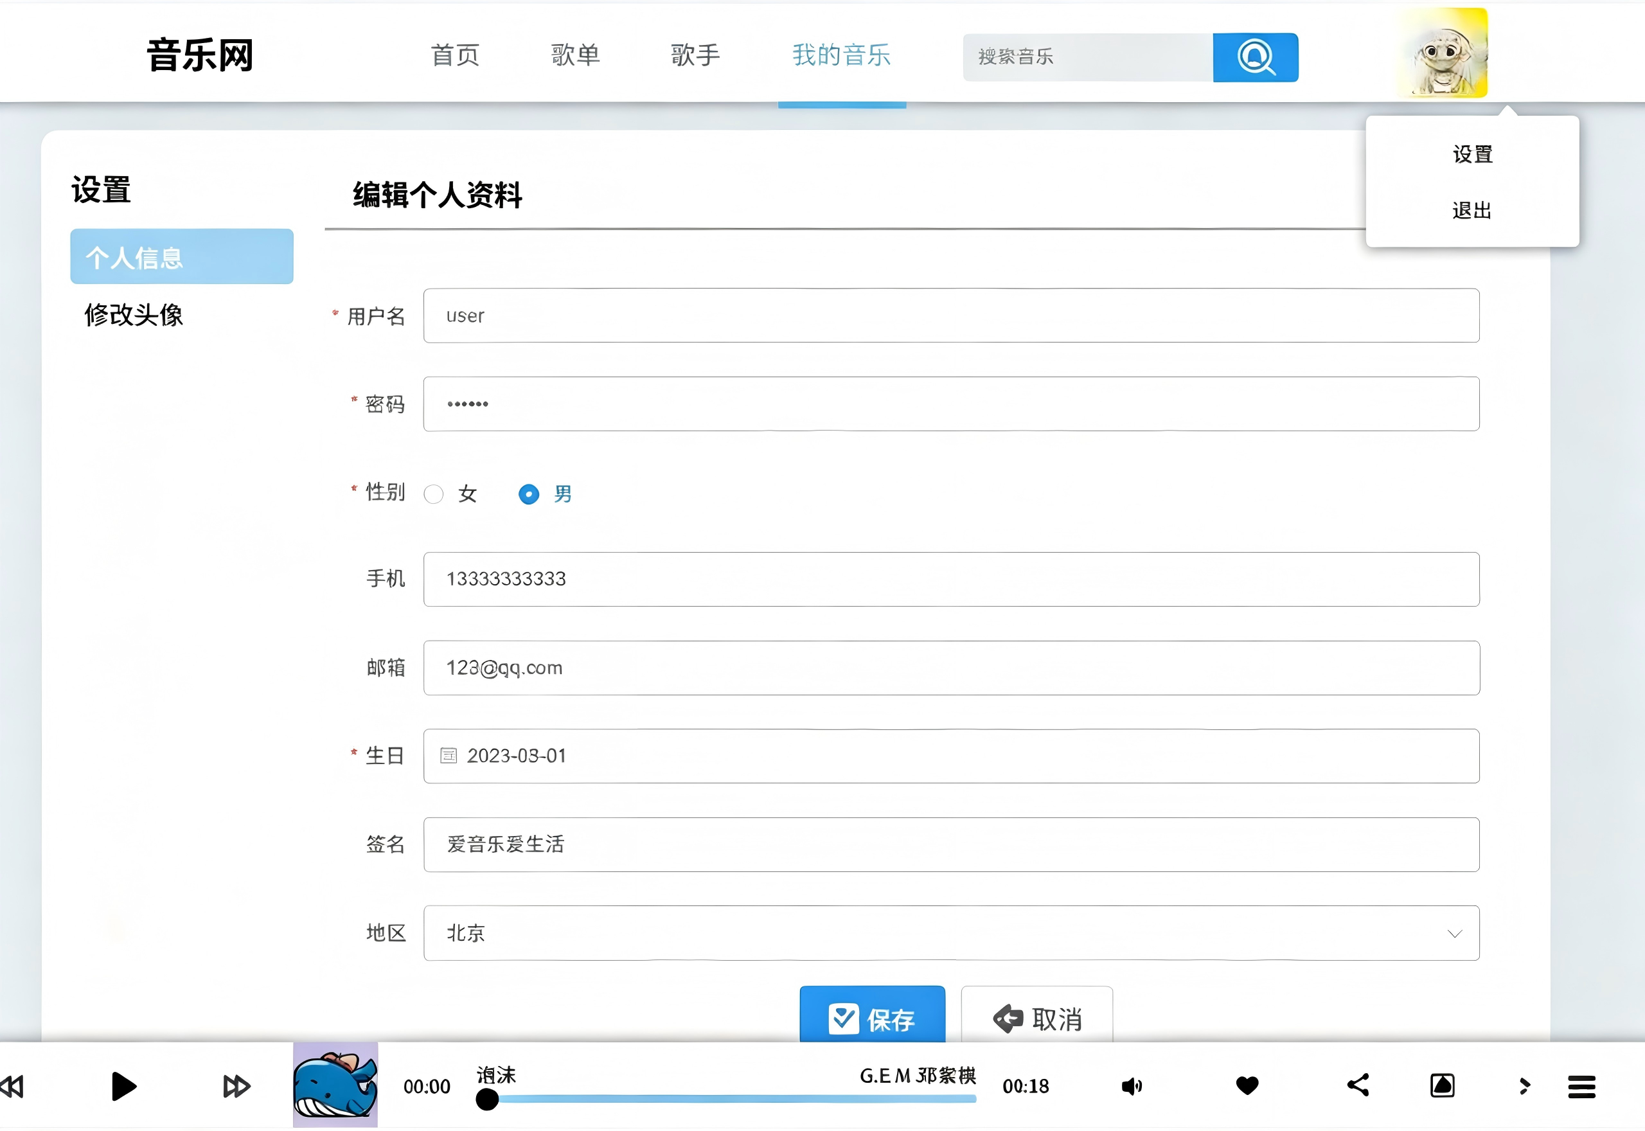Open the 歌手 tab
Image resolution: width=1645 pixels, height=1131 pixels.
695,55
